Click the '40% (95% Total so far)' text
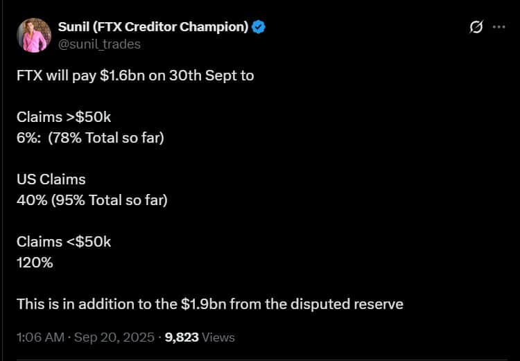 92,200
